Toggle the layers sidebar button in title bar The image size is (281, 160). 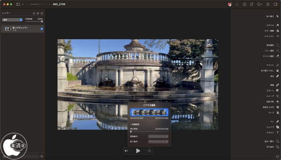(18, 4)
